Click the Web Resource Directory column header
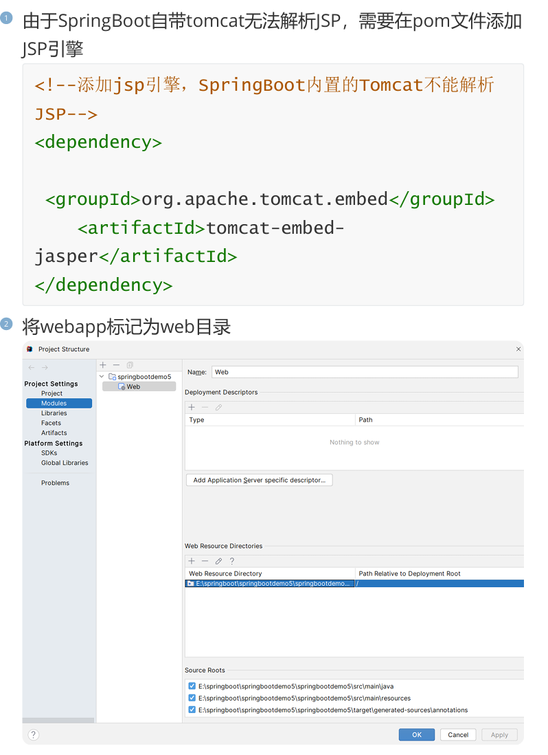This screenshot has width=548, height=755. [x=270, y=573]
